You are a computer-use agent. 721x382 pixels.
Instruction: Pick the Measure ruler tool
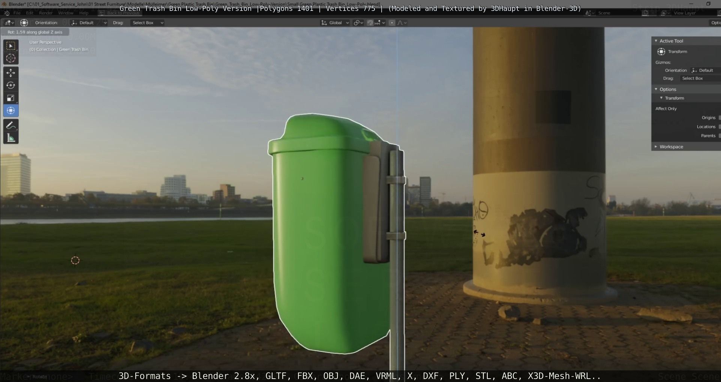coord(10,138)
